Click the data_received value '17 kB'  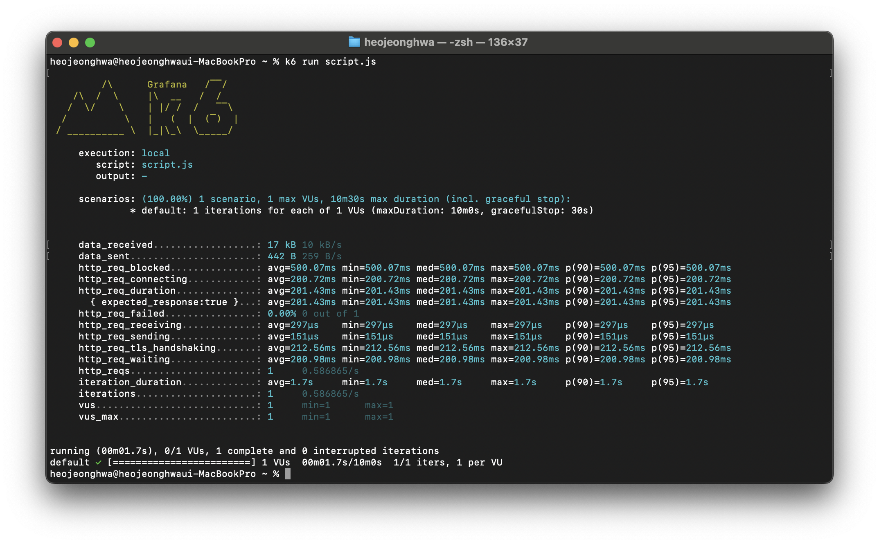tap(282, 245)
